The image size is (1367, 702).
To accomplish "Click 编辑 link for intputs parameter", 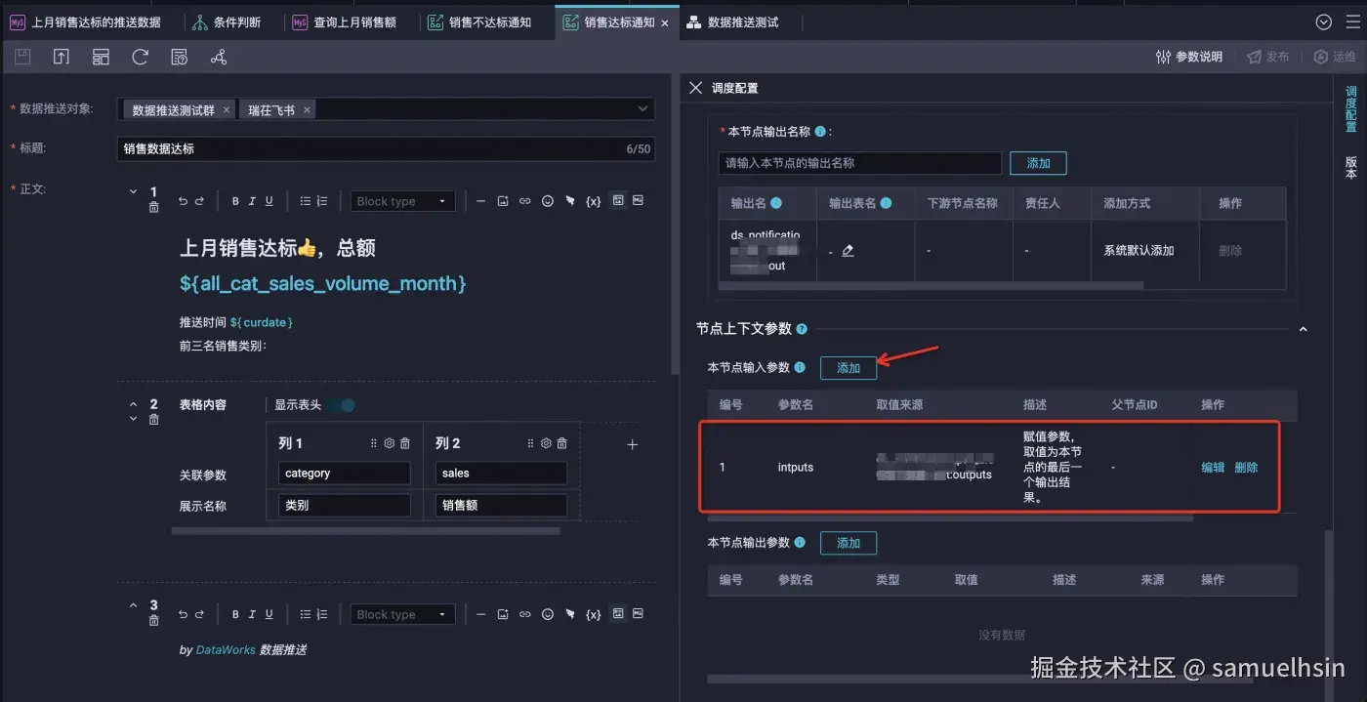I will tap(1213, 468).
